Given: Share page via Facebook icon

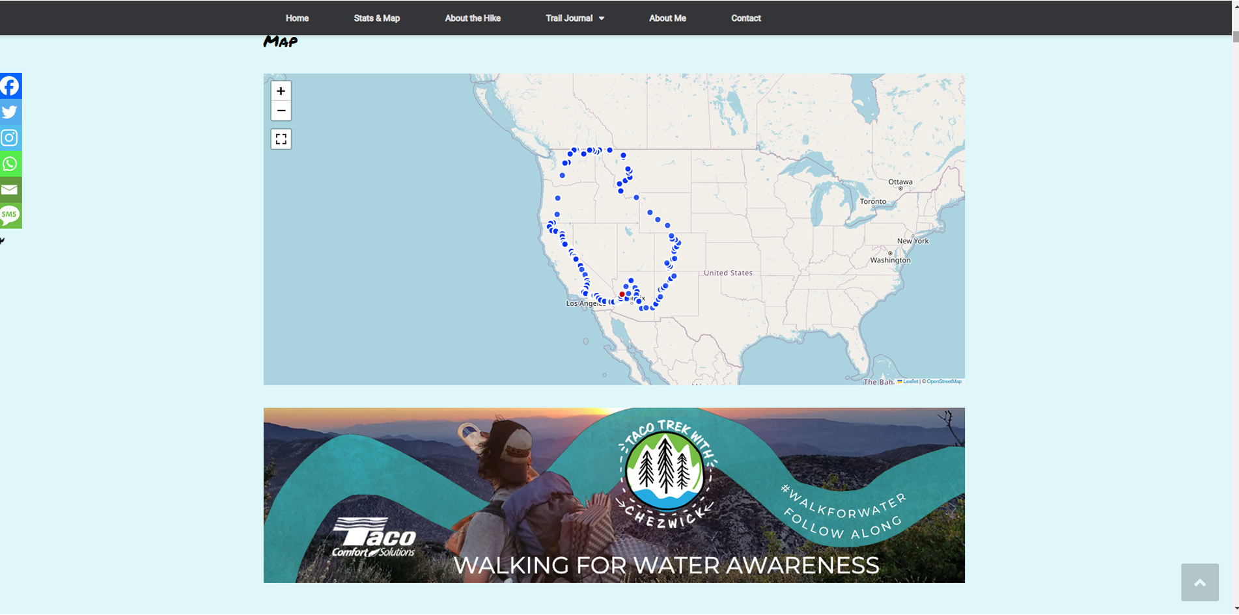Looking at the screenshot, I should click(x=10, y=86).
